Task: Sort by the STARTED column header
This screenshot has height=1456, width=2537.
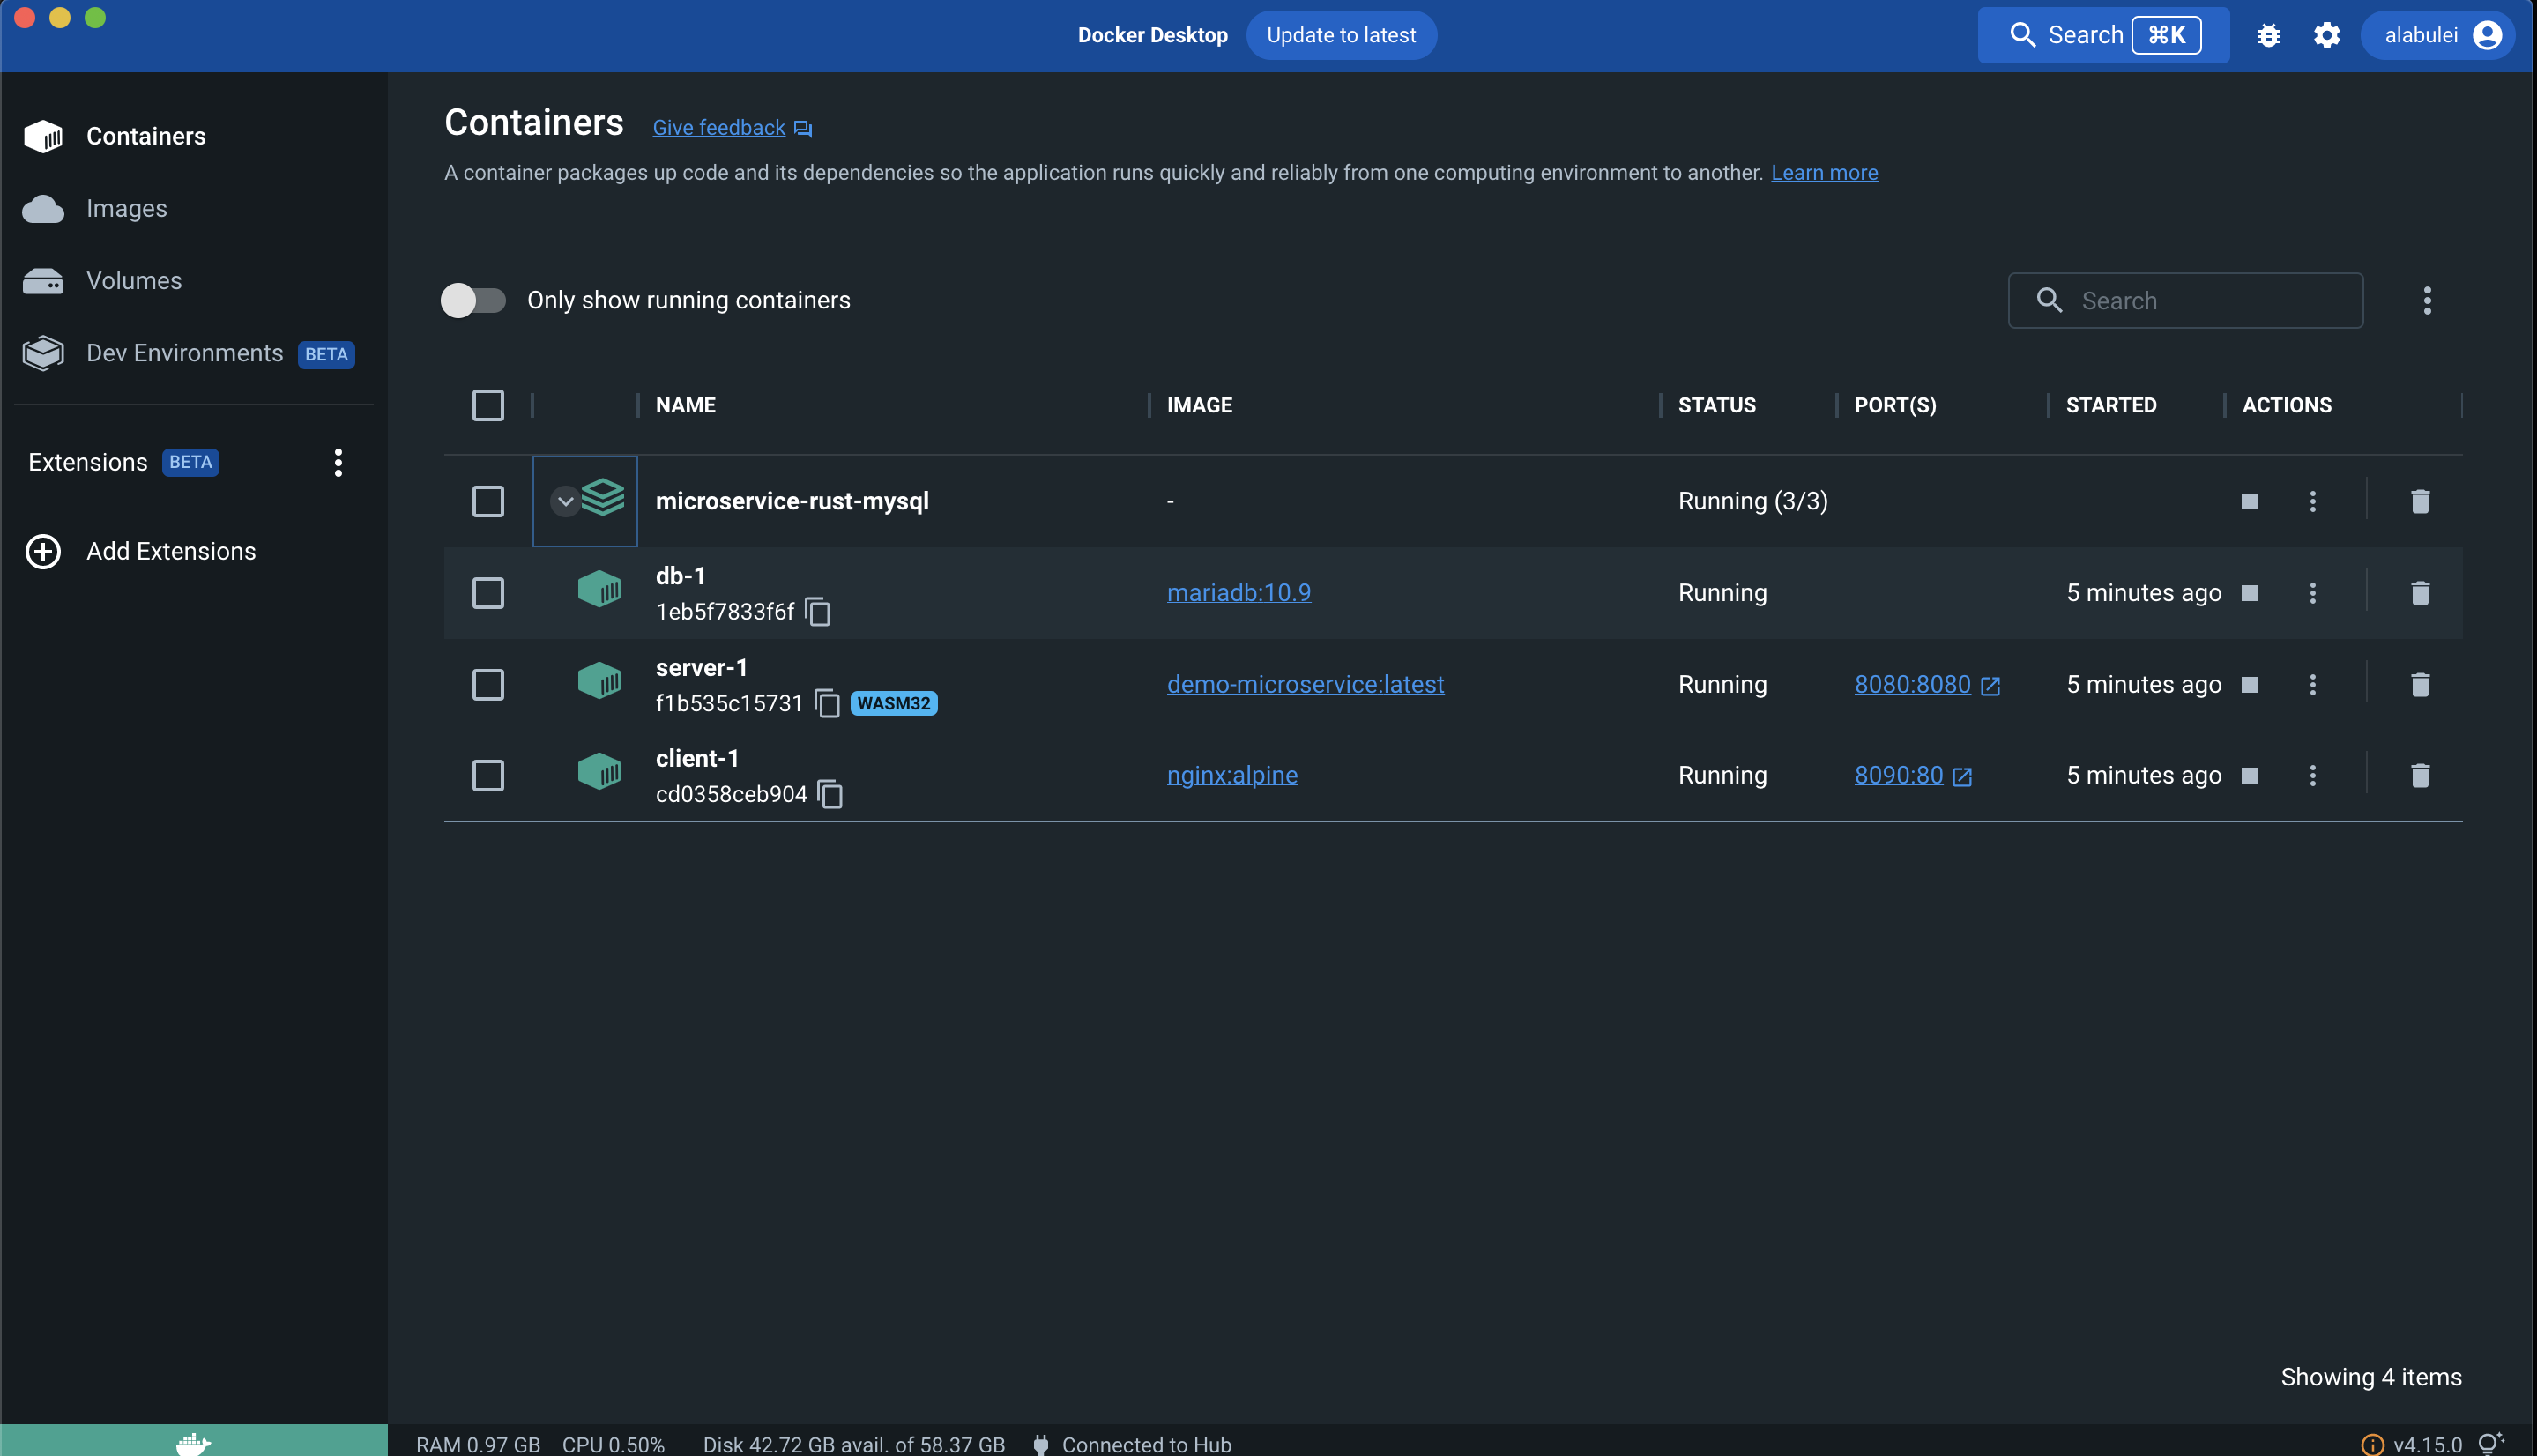Action: click(x=2111, y=405)
